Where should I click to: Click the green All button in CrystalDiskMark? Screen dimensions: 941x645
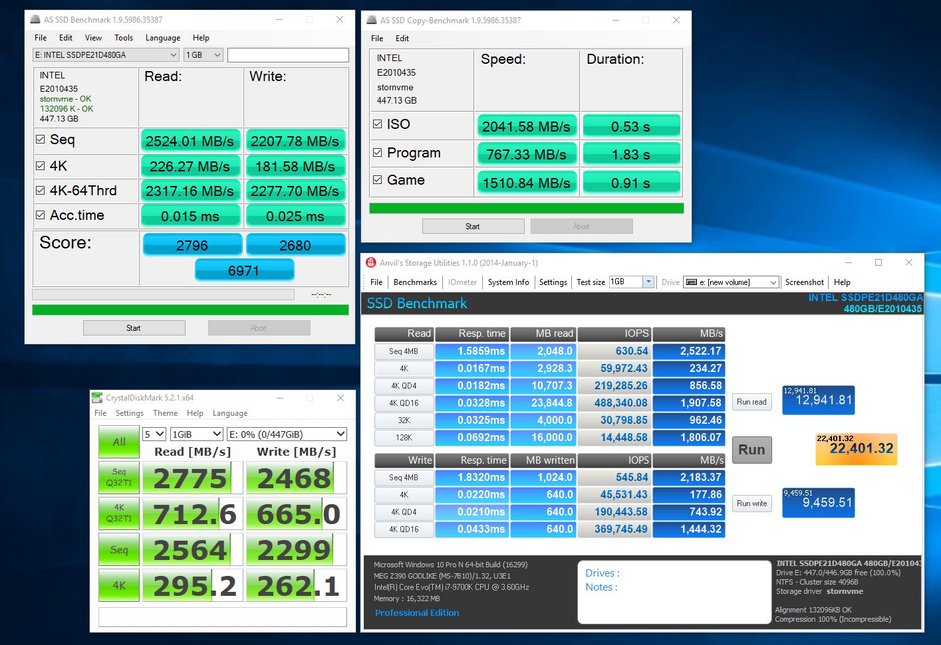point(119,442)
